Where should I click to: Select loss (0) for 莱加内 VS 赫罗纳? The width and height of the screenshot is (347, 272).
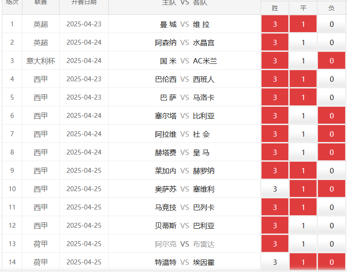(331, 171)
